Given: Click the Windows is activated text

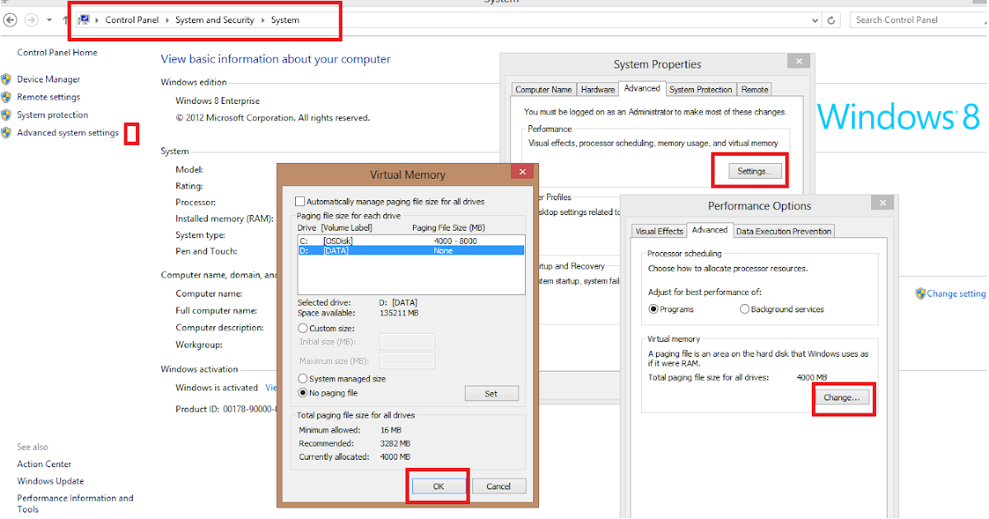Looking at the screenshot, I should pos(217,388).
